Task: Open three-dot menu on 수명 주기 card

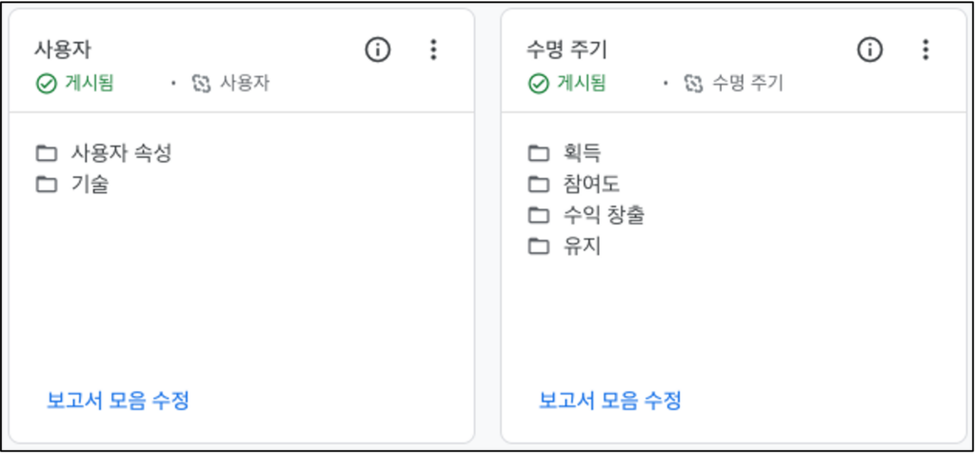Action: [x=925, y=49]
